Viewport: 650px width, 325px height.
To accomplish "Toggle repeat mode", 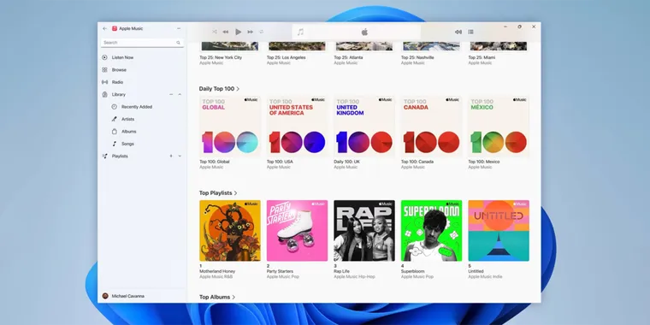I will (x=262, y=32).
